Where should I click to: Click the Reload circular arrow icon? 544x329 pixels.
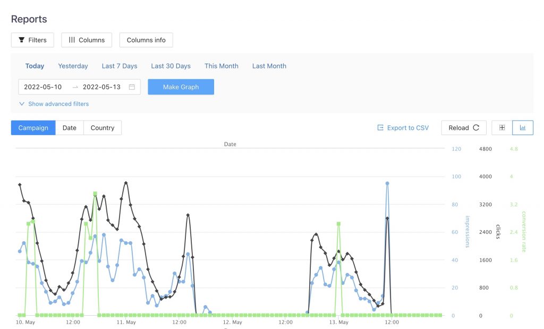[x=476, y=128]
